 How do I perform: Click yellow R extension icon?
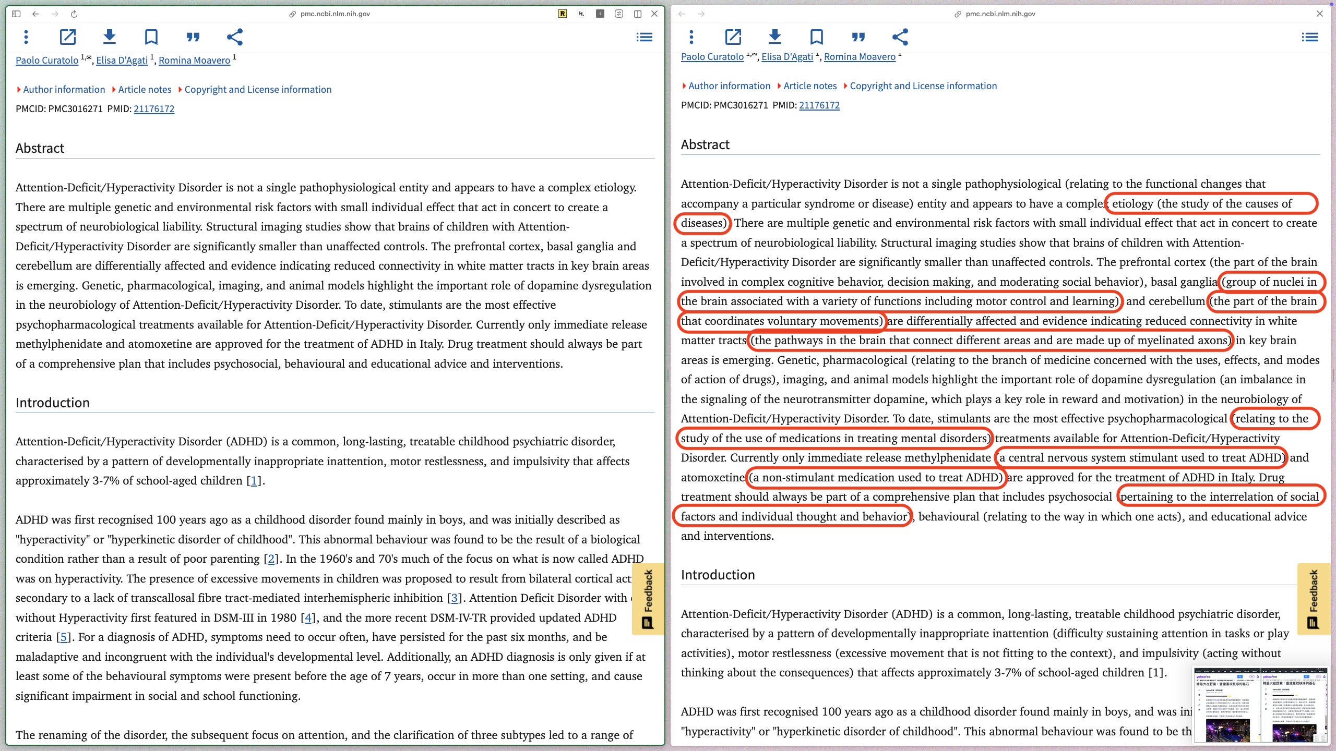click(563, 14)
